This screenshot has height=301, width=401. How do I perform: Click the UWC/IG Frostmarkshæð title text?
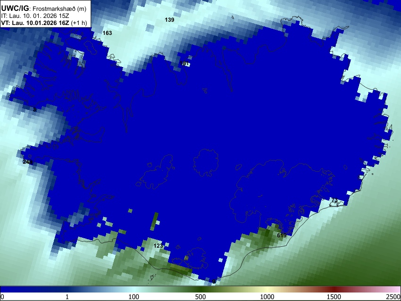click(x=44, y=8)
